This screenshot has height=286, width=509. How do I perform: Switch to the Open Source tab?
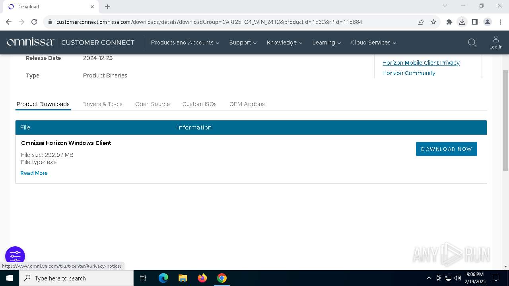click(152, 104)
